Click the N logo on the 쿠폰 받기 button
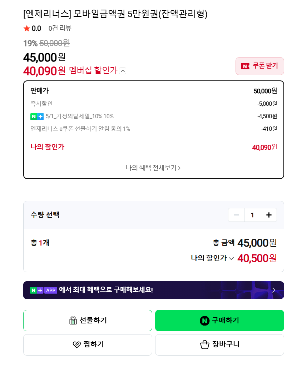Image resolution: width=307 pixels, height=367 pixels. coord(244,66)
